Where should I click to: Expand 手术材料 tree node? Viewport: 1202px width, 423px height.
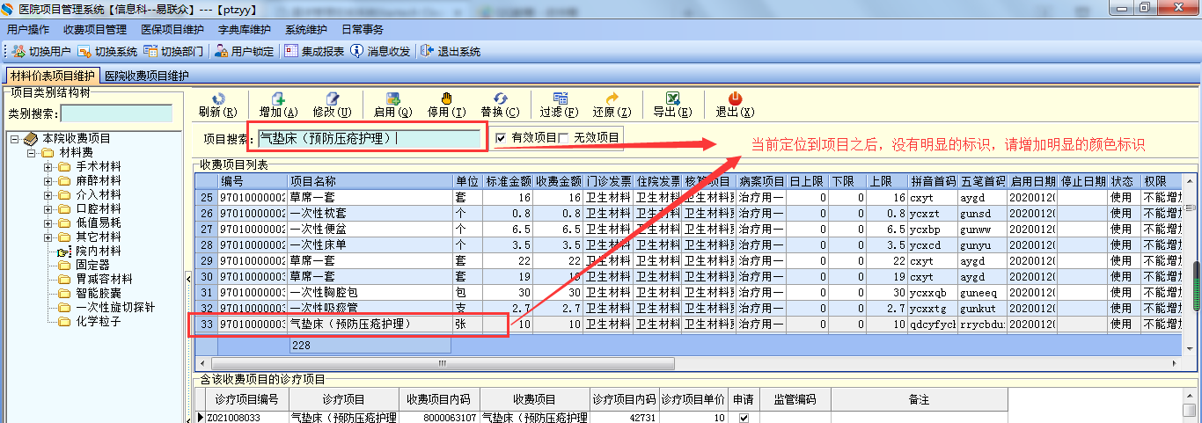(48, 167)
